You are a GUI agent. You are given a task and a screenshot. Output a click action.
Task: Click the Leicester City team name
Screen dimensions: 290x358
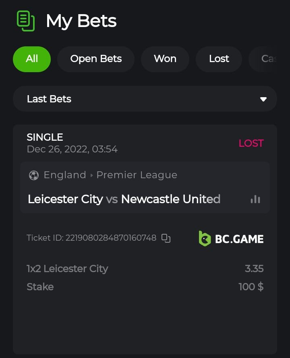65,199
